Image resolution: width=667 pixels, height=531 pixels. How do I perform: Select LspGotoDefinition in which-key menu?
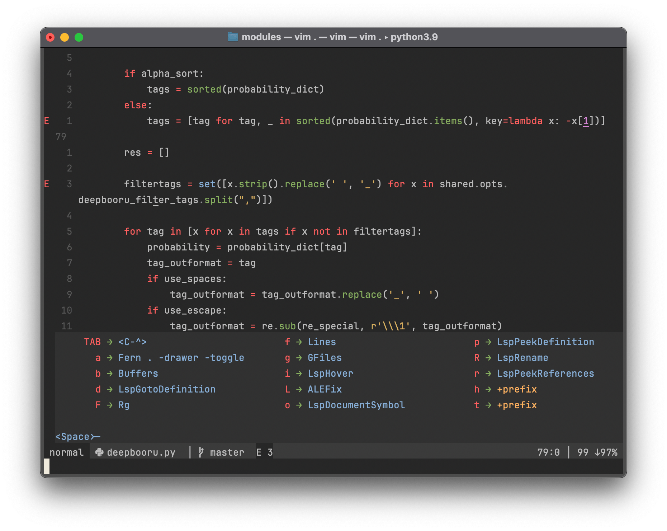[156, 389]
